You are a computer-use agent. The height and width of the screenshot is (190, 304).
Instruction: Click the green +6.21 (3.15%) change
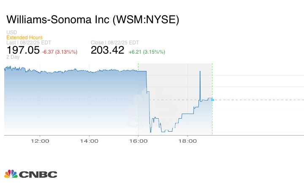[x=147, y=52]
